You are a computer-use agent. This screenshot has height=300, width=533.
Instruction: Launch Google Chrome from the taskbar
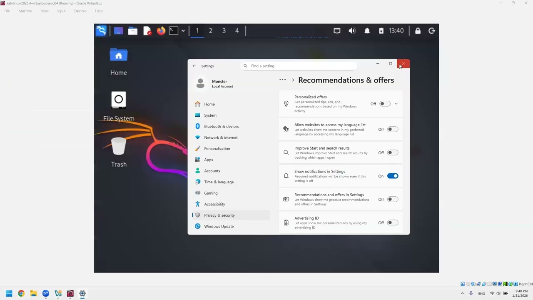point(21,293)
